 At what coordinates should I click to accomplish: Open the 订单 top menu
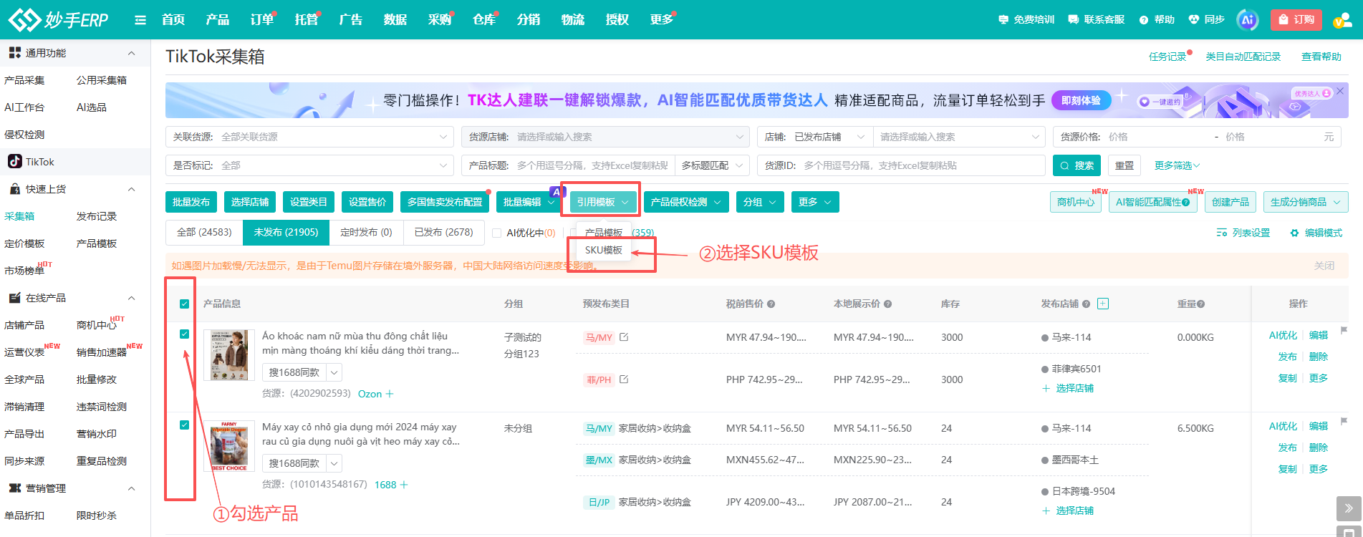(261, 19)
